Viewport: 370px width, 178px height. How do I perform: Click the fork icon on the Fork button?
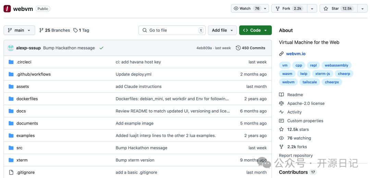click(x=278, y=9)
